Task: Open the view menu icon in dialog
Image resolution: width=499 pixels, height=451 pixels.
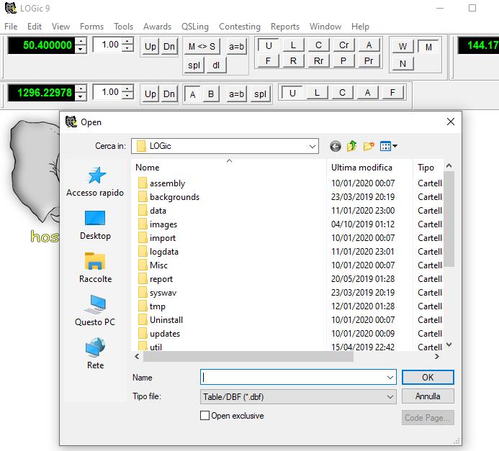Action: click(388, 146)
